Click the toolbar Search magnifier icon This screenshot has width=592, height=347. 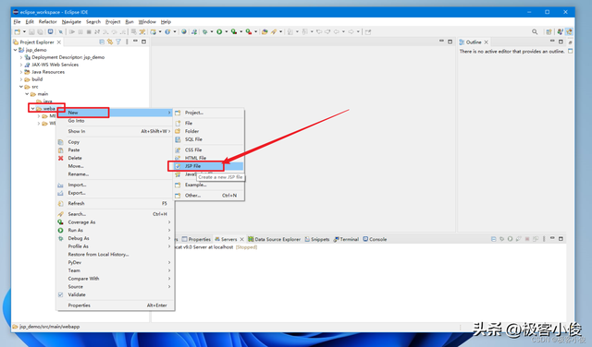click(535, 31)
